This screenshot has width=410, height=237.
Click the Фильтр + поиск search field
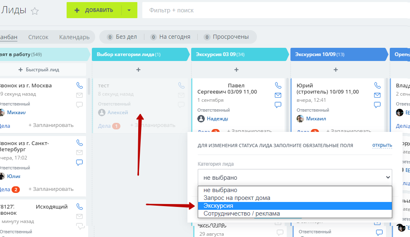pyautogui.click(x=273, y=10)
